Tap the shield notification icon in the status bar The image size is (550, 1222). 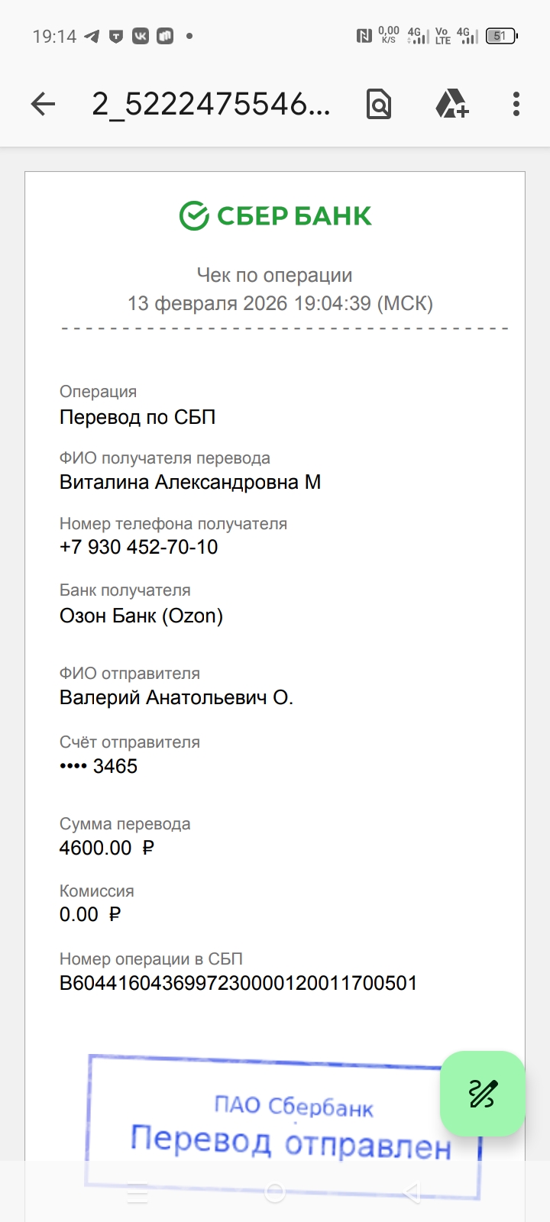[x=116, y=36]
